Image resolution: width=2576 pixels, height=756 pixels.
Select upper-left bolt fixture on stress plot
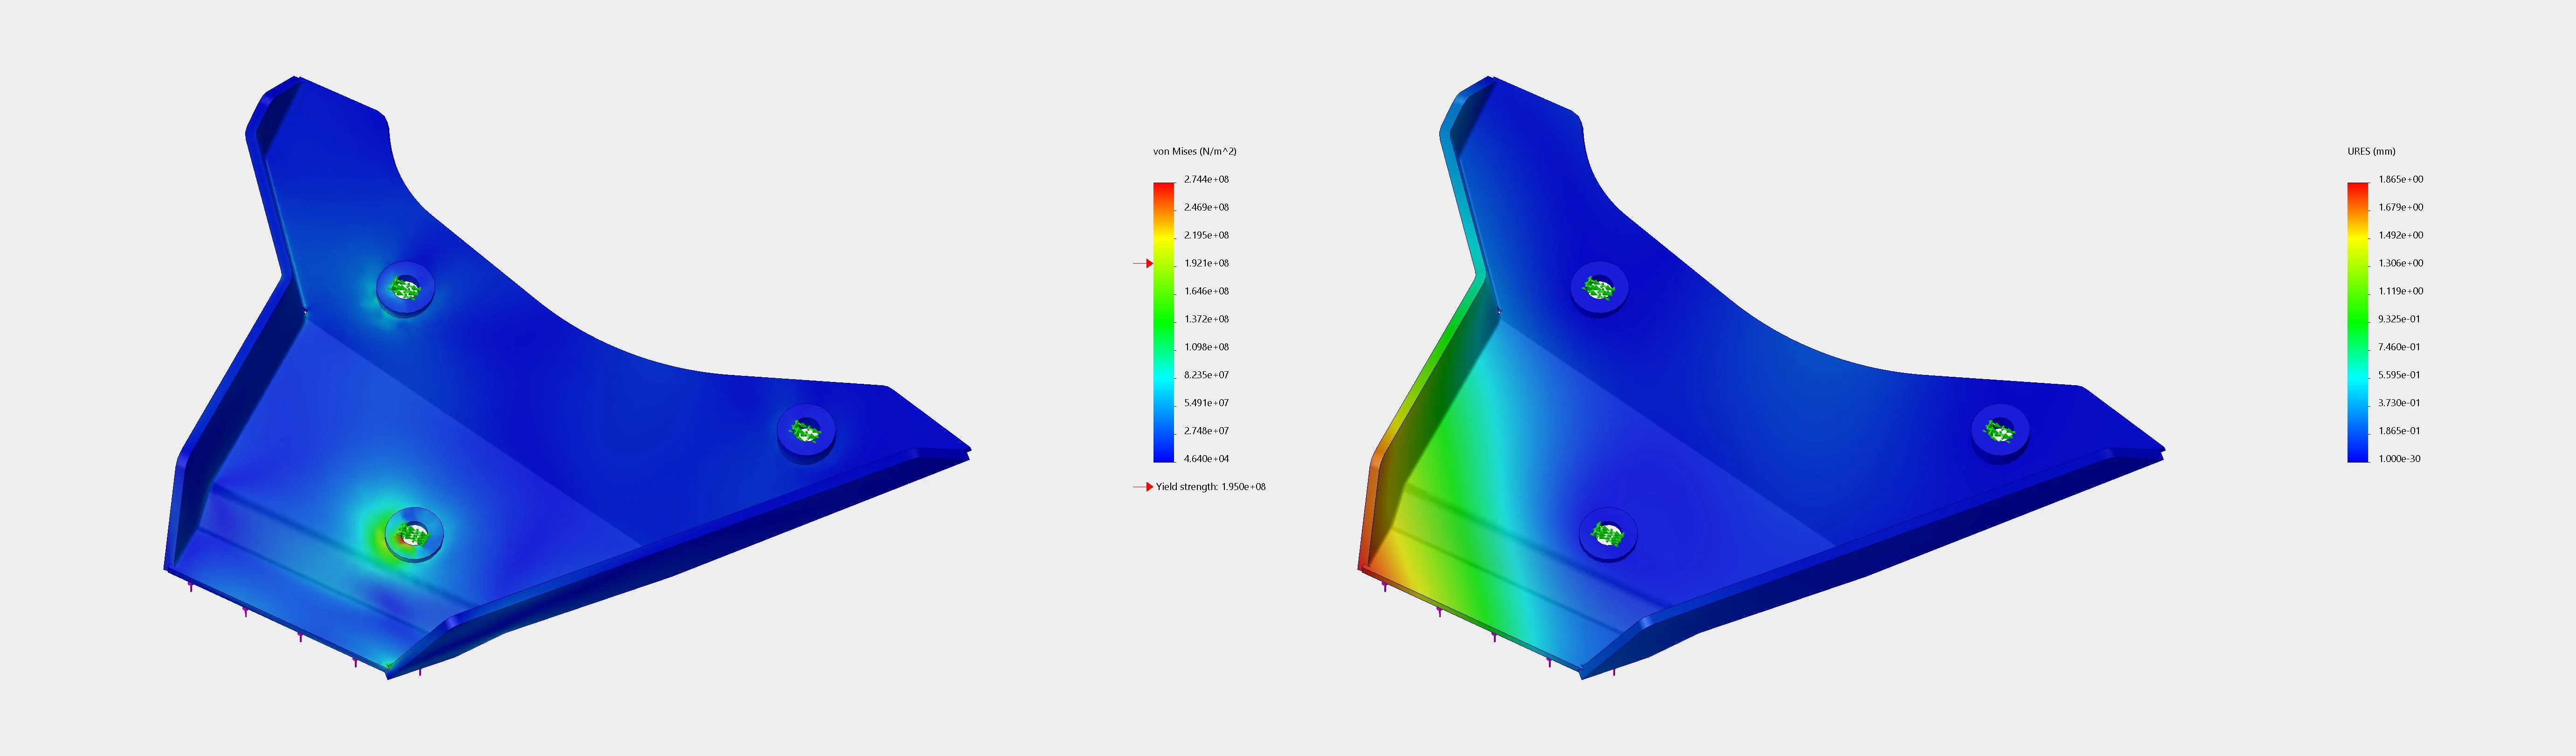click(x=405, y=289)
